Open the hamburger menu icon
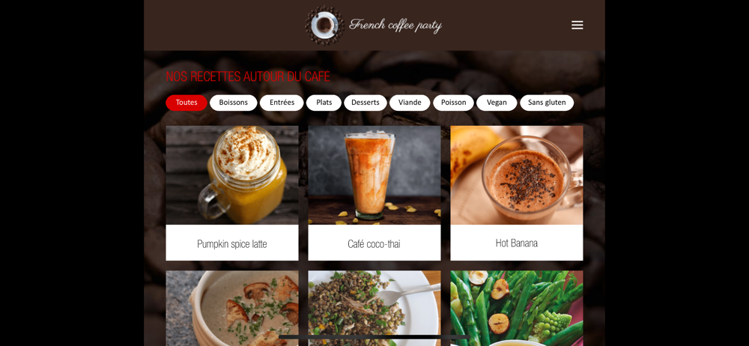749x346 pixels. click(x=577, y=25)
